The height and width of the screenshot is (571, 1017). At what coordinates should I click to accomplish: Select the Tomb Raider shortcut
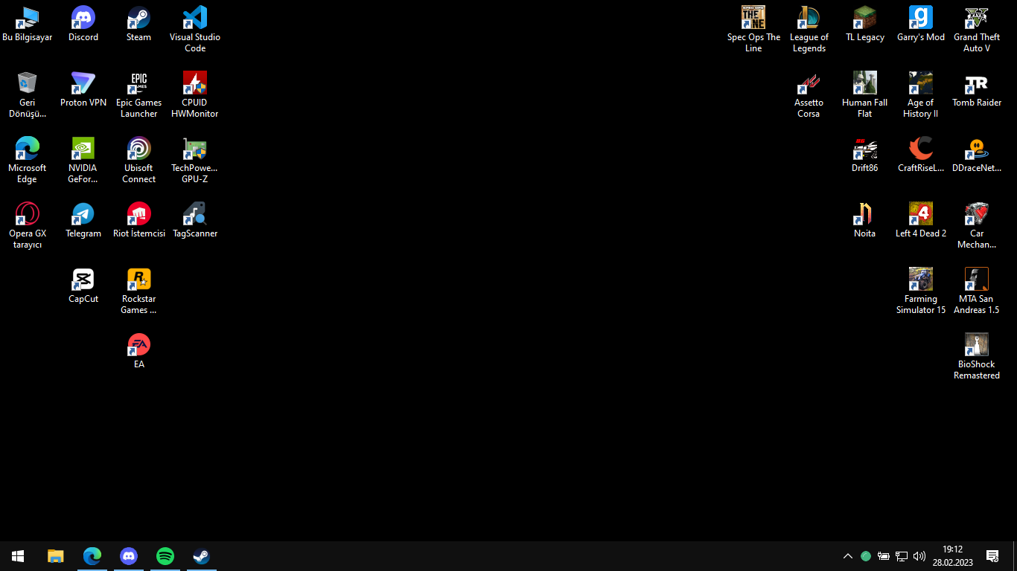[x=977, y=90]
